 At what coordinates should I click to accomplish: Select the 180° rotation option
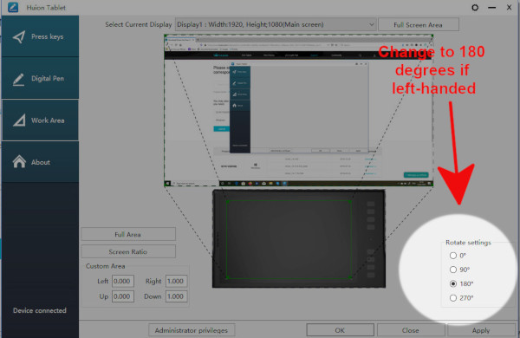pyautogui.click(x=453, y=283)
